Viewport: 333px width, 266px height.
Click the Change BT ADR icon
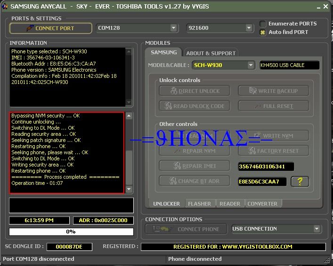(173, 181)
